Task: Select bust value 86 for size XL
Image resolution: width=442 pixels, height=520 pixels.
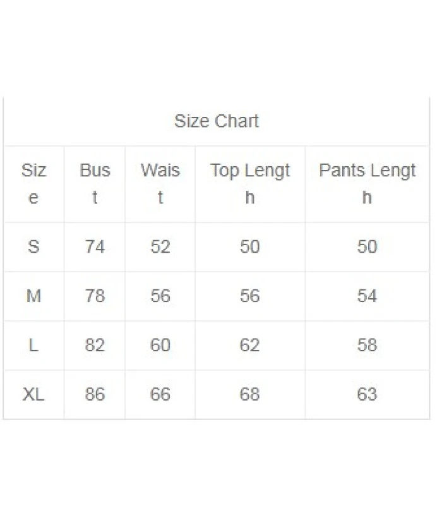Action: [x=95, y=394]
